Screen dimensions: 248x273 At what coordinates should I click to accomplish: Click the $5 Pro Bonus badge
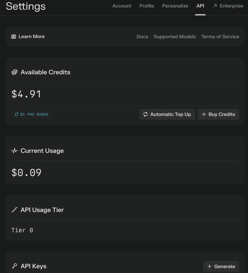31,114
